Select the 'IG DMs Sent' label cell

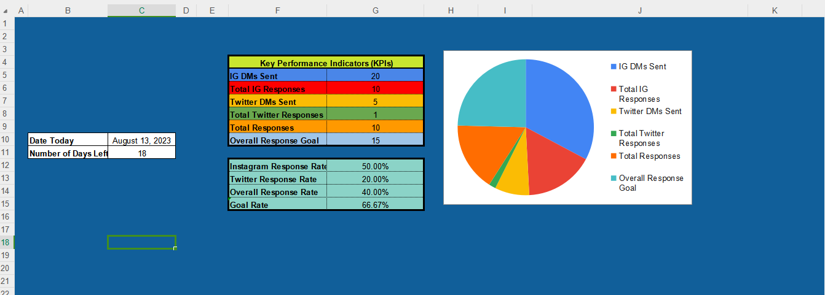pos(278,75)
